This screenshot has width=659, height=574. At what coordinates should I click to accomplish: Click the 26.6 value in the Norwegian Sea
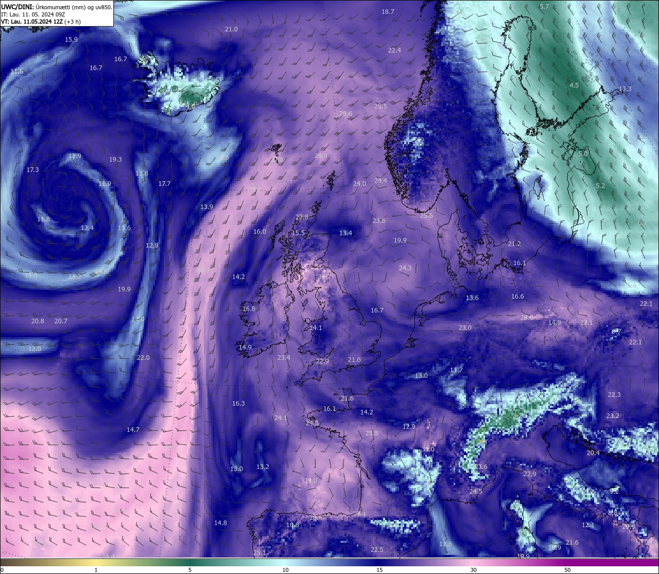[x=345, y=114]
